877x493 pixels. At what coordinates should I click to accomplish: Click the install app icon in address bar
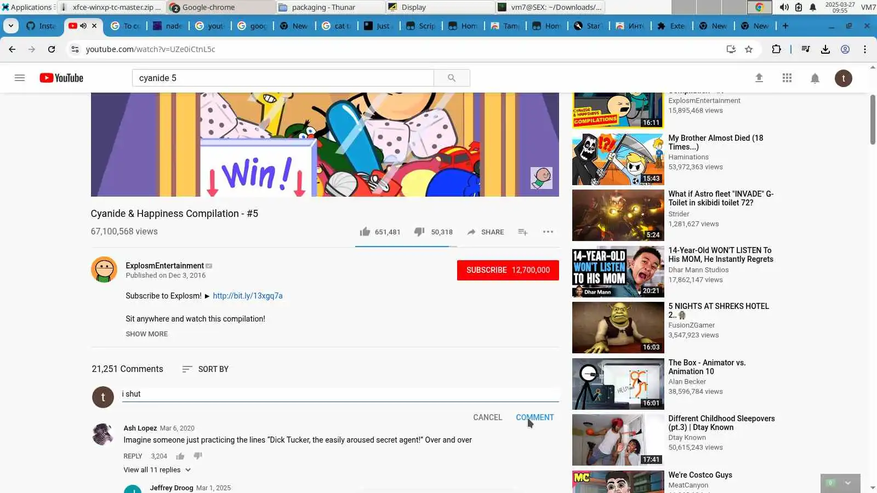point(731,49)
